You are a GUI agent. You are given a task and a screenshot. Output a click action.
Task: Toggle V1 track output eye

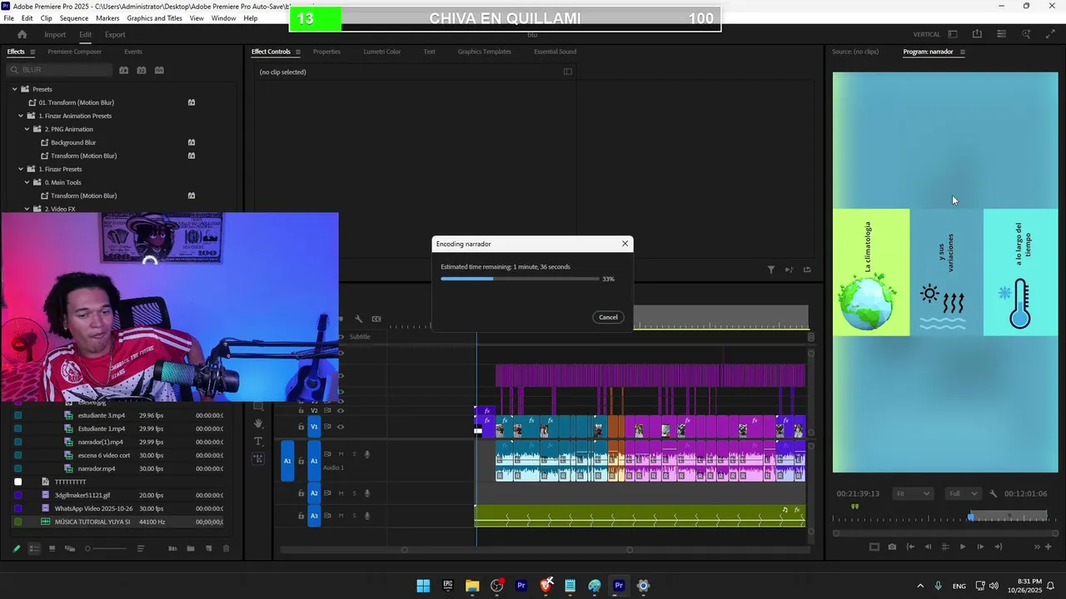340,427
